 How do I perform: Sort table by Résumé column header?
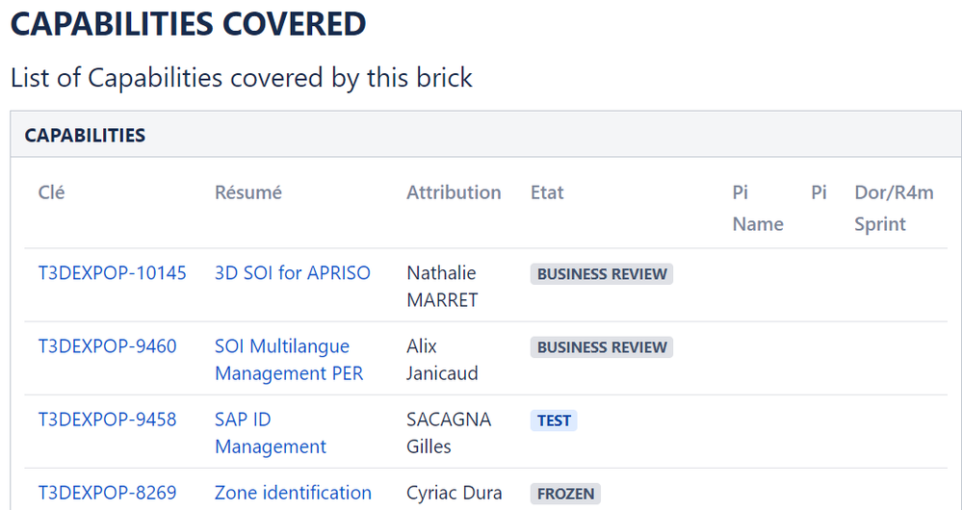(x=248, y=192)
